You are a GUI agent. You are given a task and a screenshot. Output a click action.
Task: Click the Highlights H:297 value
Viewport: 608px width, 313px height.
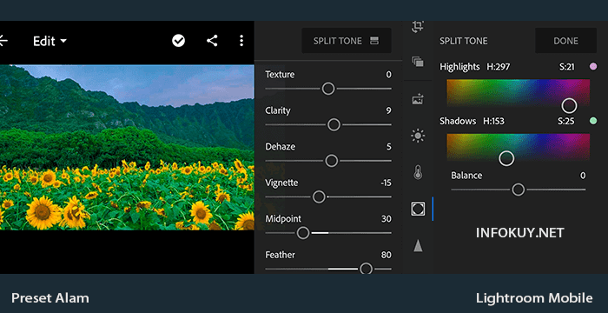pos(499,67)
